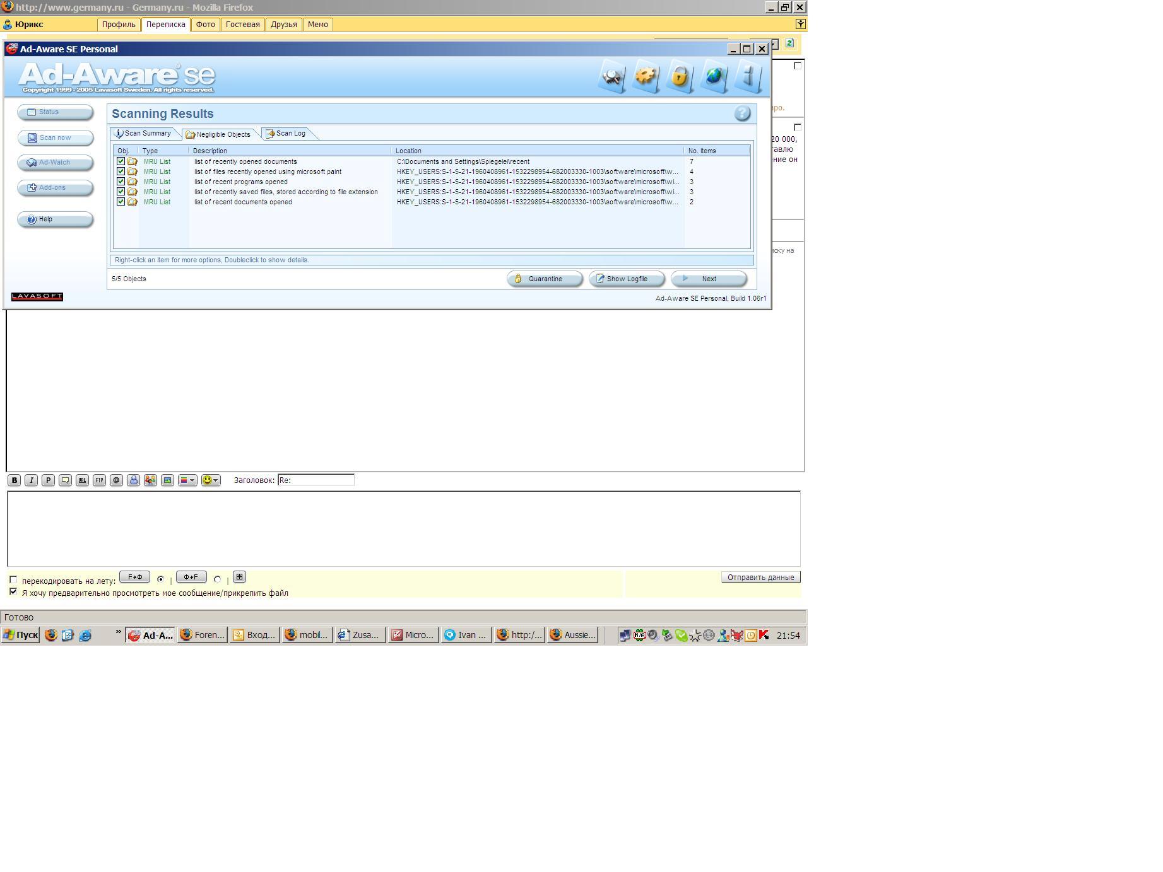The width and height of the screenshot is (1163, 872).
Task: Uncheck 'list of recent documents opened' checkbox
Action: [121, 202]
